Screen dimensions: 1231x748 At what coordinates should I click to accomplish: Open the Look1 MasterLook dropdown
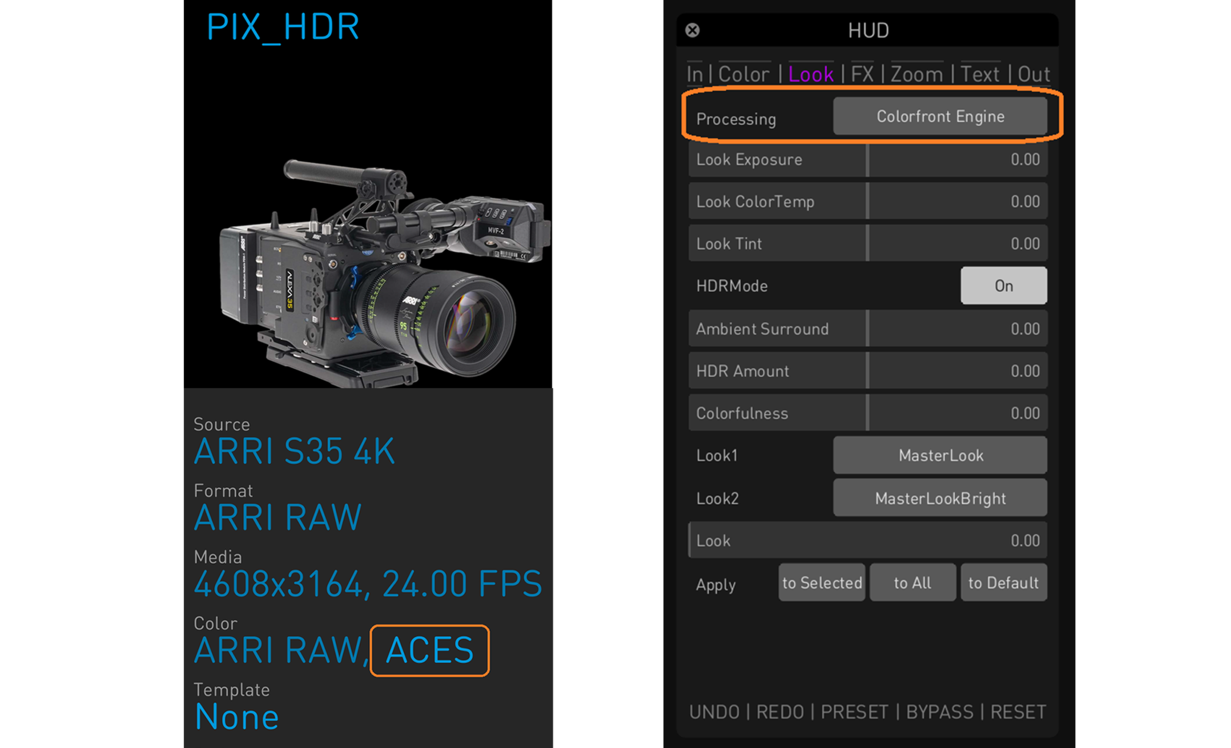(x=939, y=456)
